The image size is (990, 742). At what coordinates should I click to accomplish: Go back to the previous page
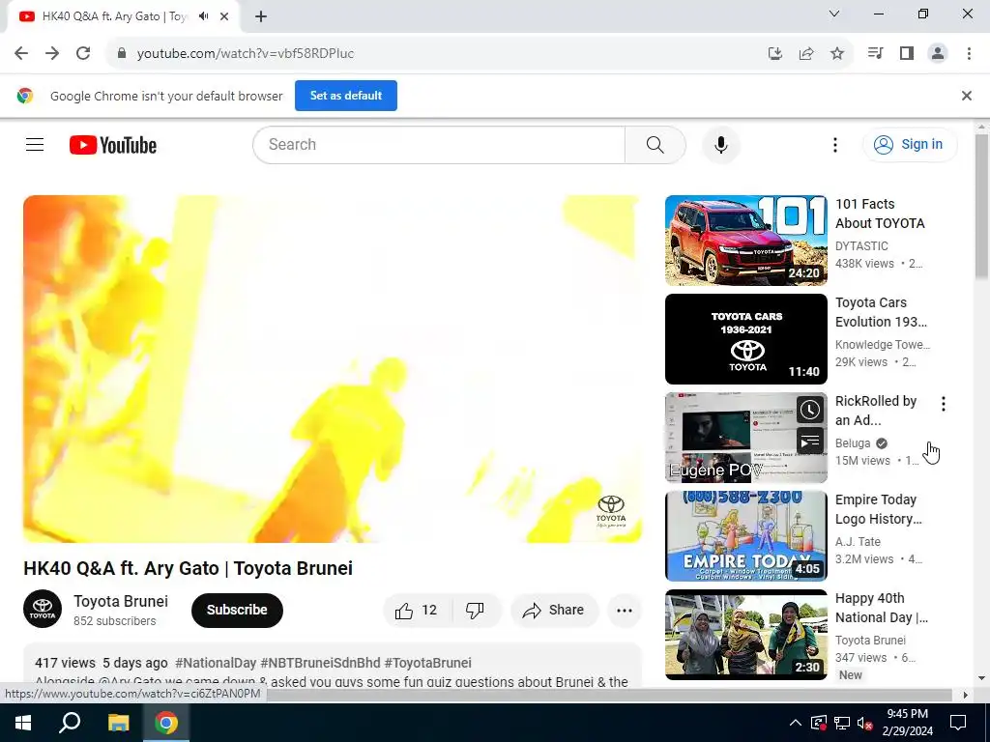21,54
